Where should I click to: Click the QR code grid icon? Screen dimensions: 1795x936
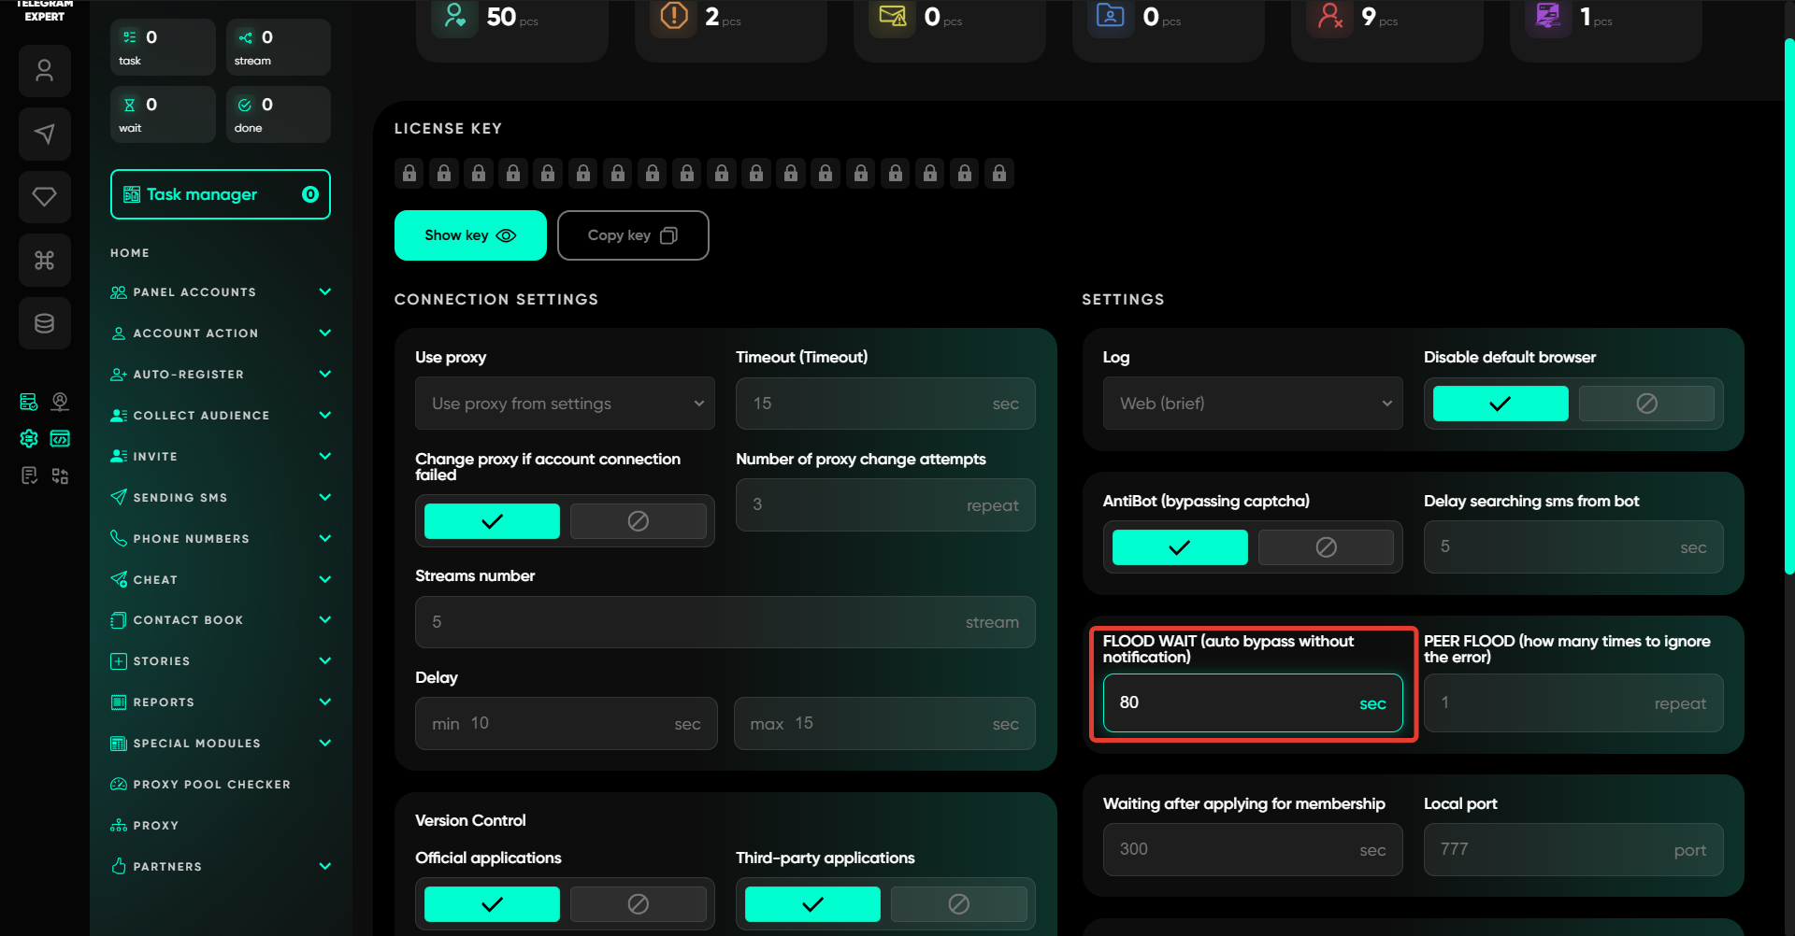(60, 476)
